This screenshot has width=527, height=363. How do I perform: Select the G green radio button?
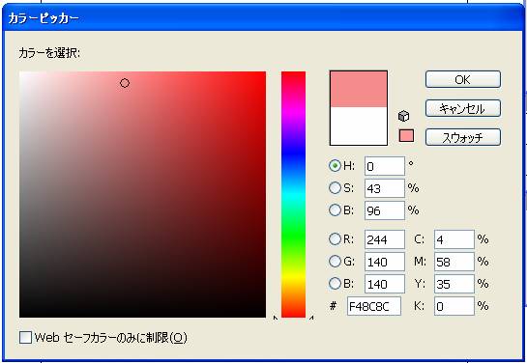(335, 261)
